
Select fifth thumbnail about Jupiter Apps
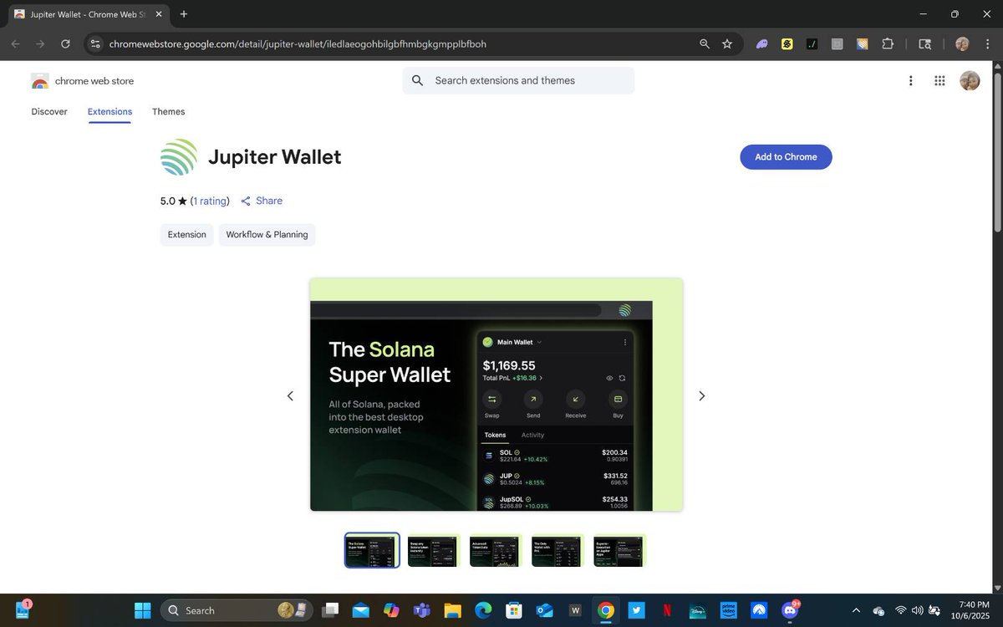tap(619, 550)
